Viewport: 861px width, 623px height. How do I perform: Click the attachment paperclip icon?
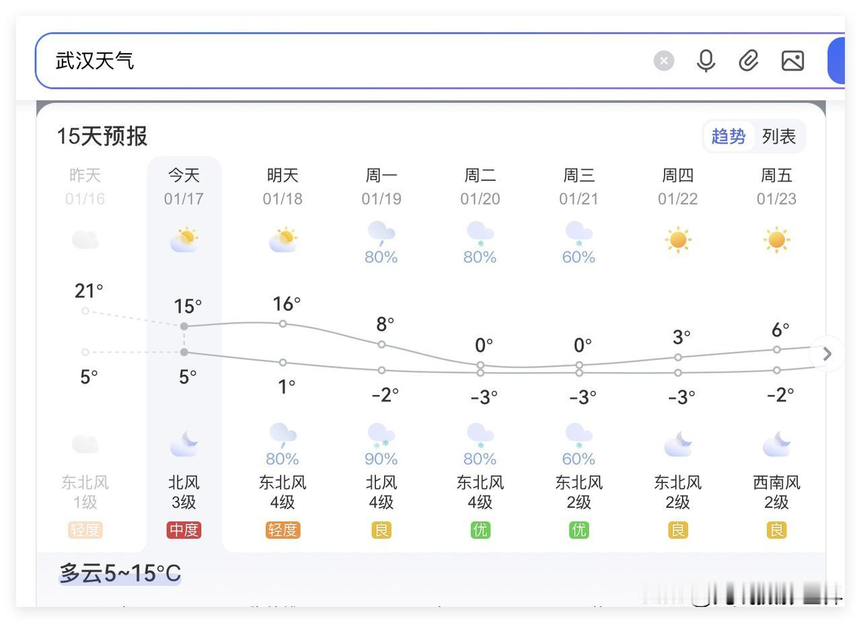(748, 61)
